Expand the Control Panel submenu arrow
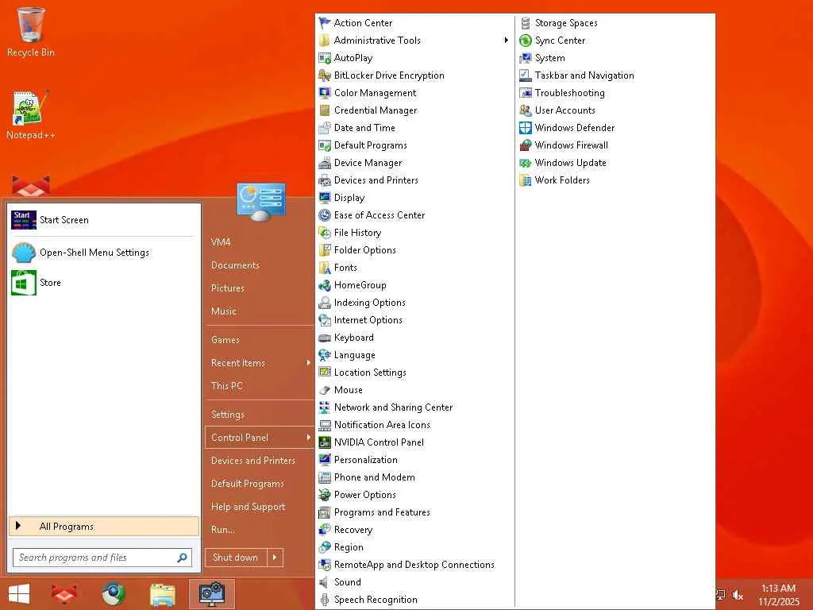 [x=308, y=438]
